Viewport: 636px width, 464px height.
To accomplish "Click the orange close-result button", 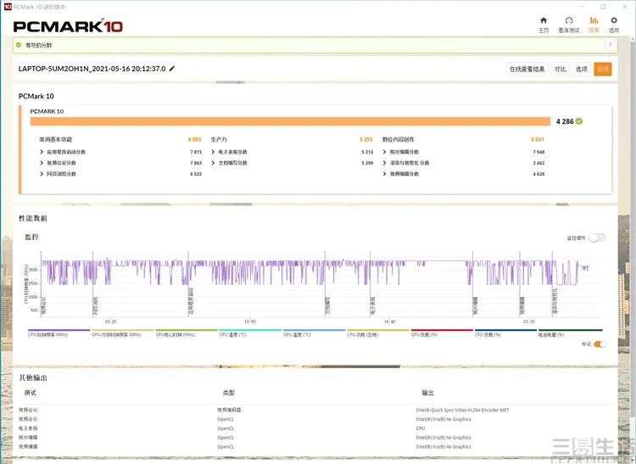I will pyautogui.click(x=602, y=70).
